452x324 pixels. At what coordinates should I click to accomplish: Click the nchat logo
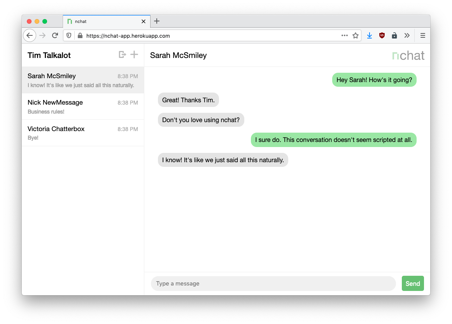click(408, 55)
